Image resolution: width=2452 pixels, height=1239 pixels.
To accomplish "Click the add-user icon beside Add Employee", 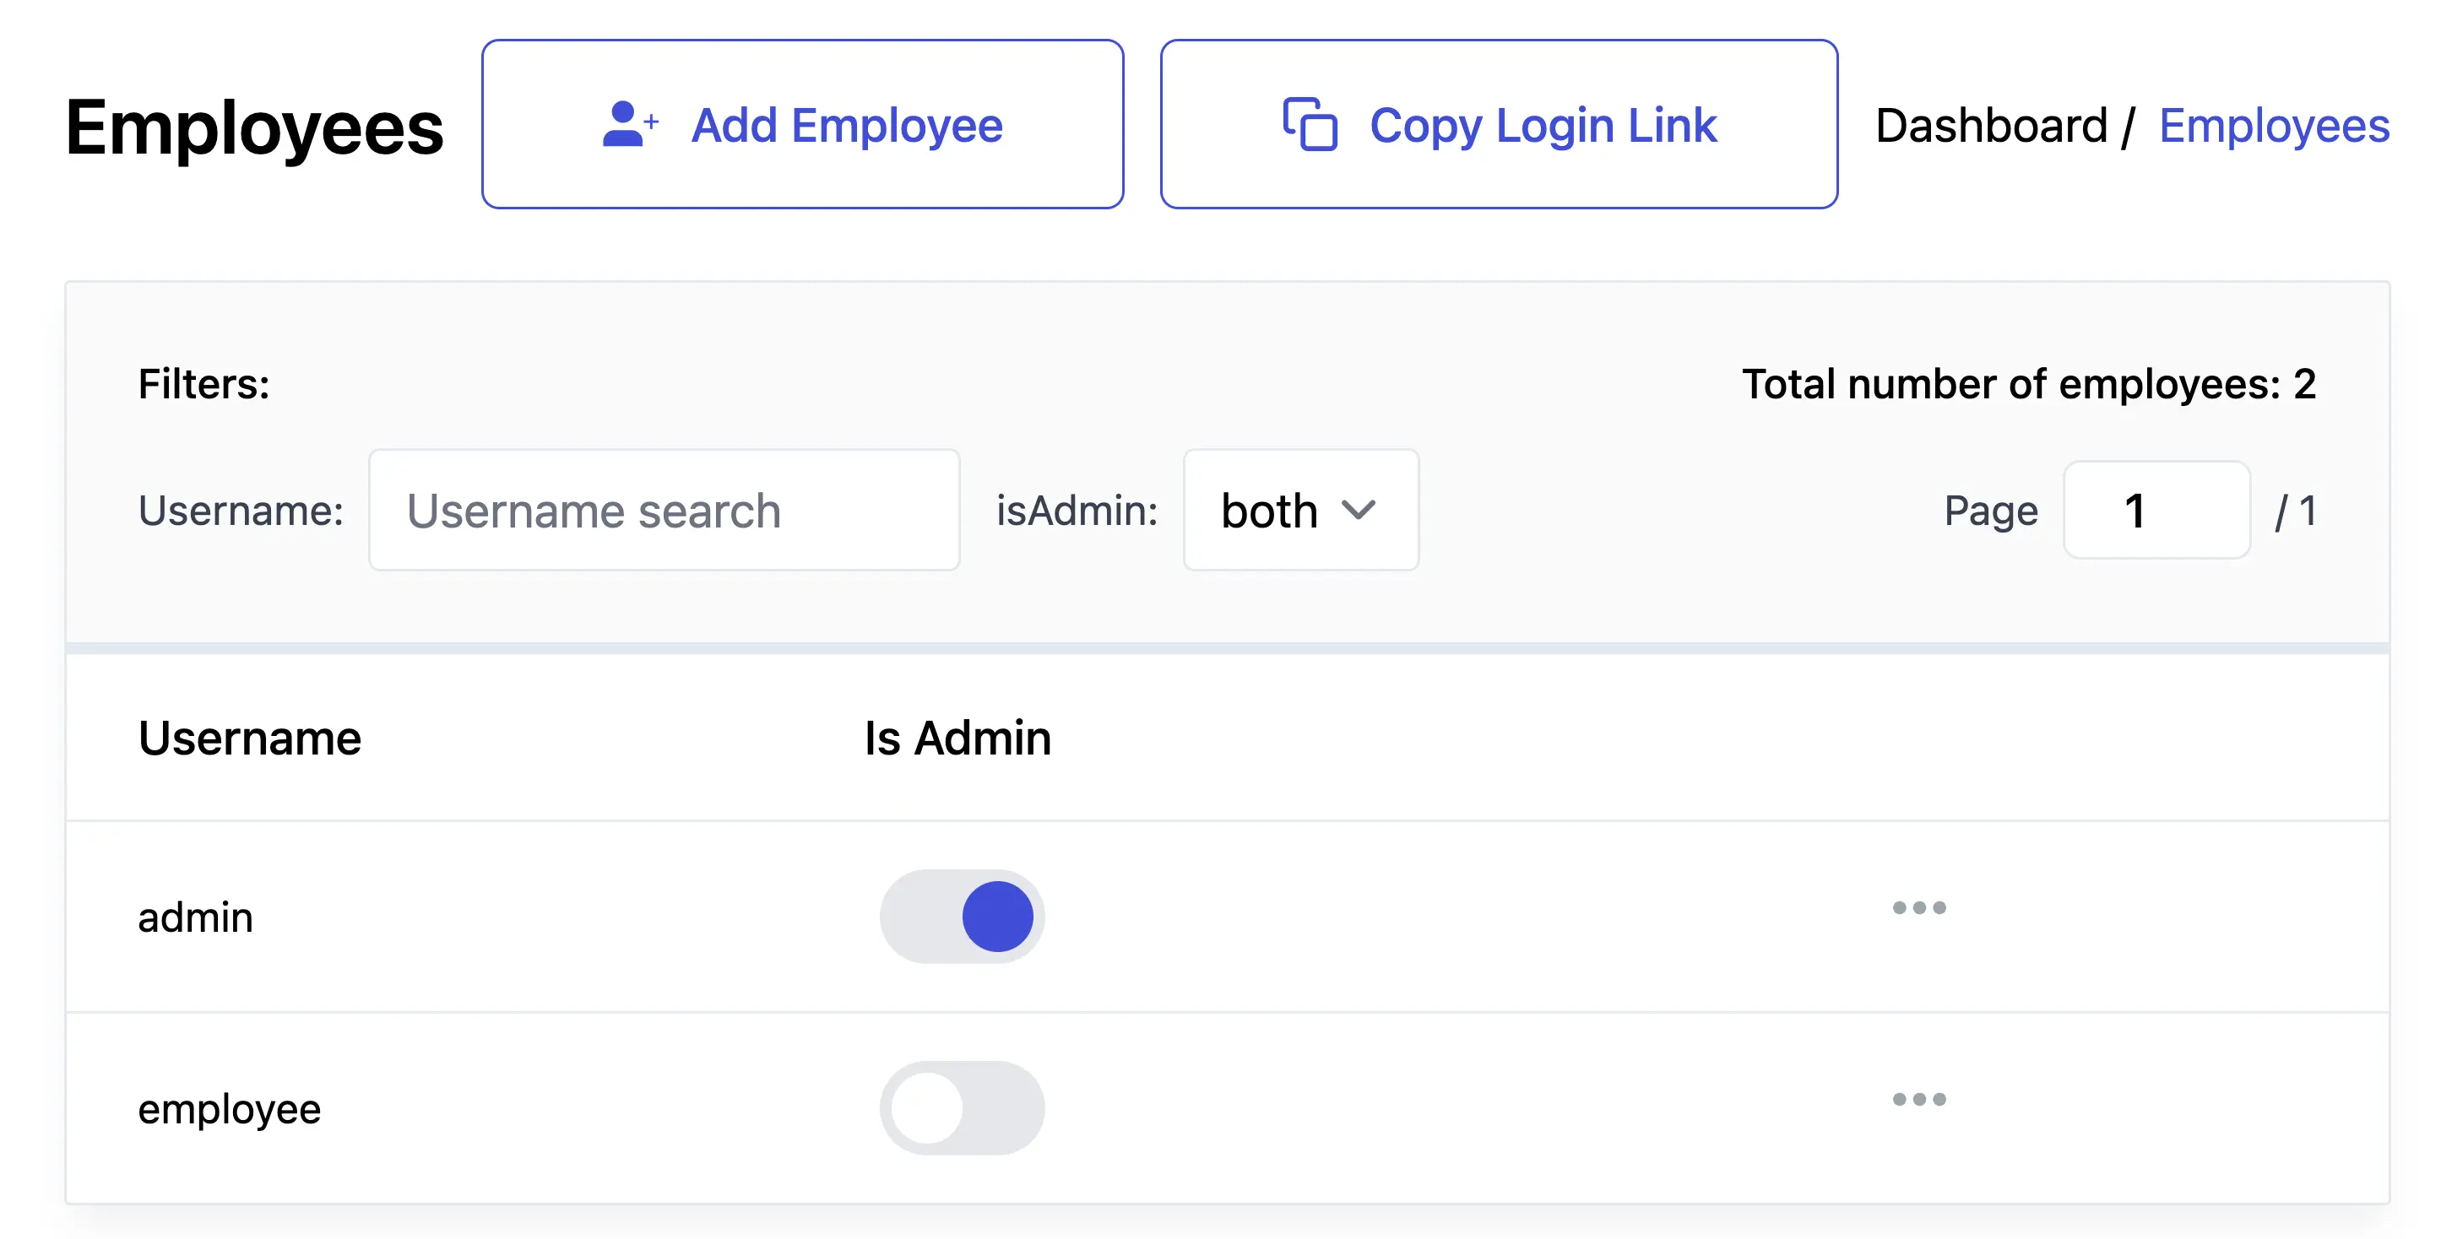I will 629,125.
